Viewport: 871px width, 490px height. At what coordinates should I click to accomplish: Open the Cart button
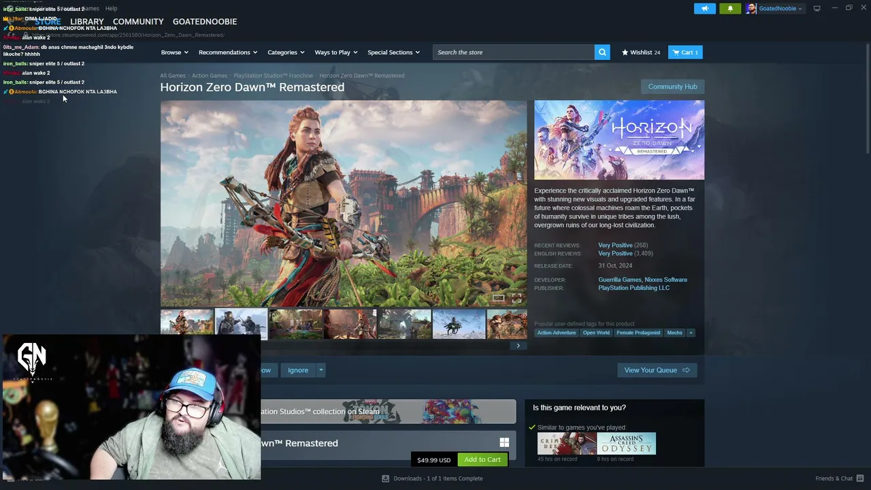685,52
